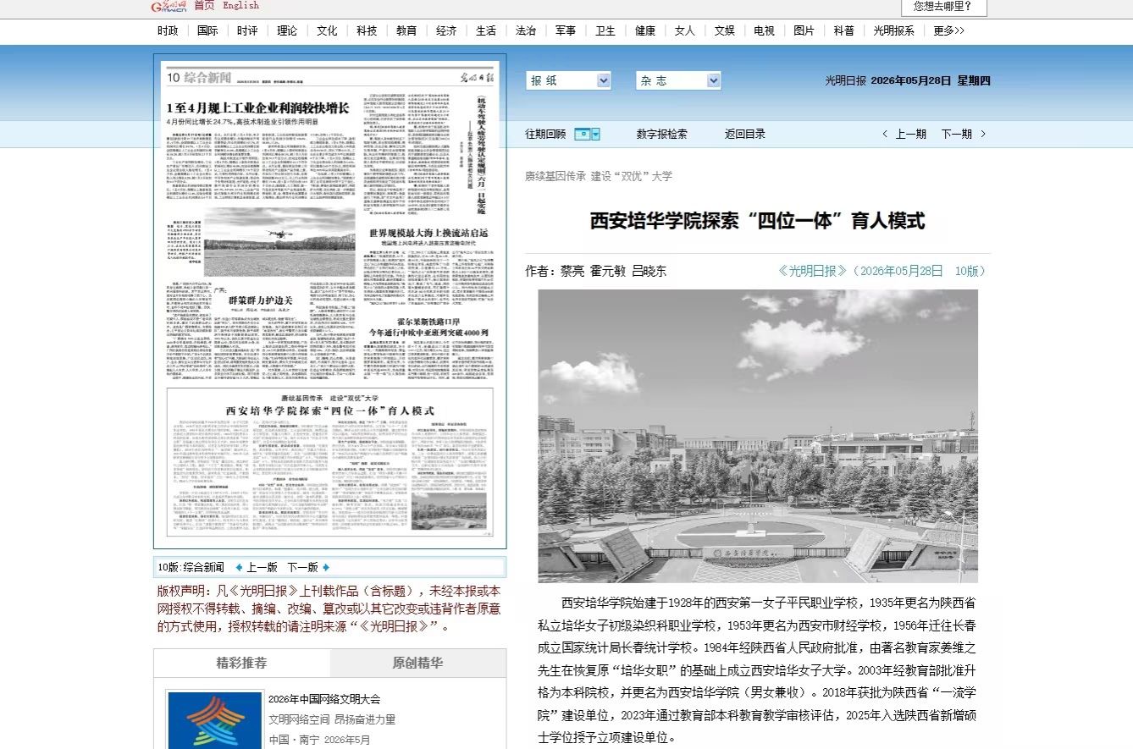Click the right chevron after 下一期
This screenshot has height=749, width=1133.
coord(983,134)
